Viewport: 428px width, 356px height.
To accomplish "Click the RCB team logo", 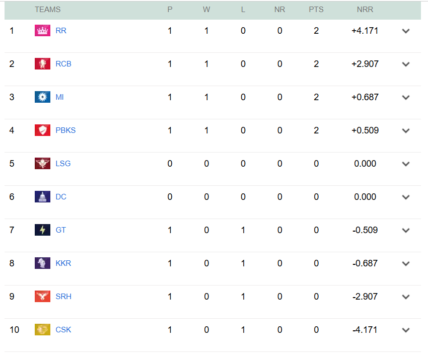I will (42, 64).
